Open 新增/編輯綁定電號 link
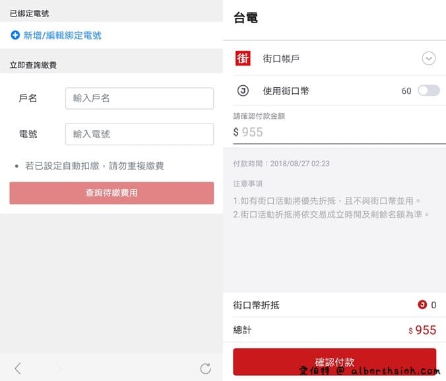446x381 pixels. pyautogui.click(x=62, y=35)
